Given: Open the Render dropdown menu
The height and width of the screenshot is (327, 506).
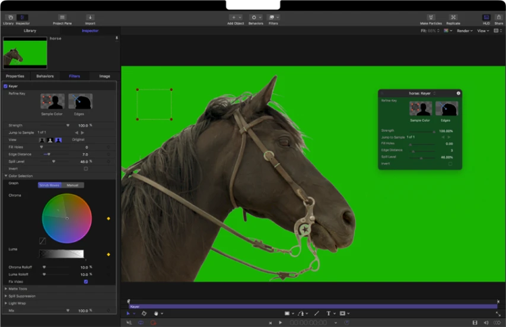Looking at the screenshot, I should 464,31.
